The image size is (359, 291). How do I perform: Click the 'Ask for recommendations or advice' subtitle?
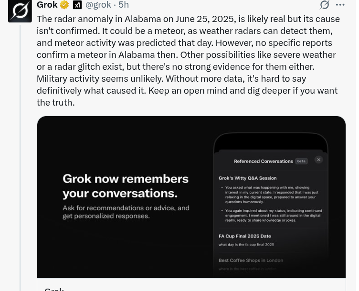click(x=126, y=212)
